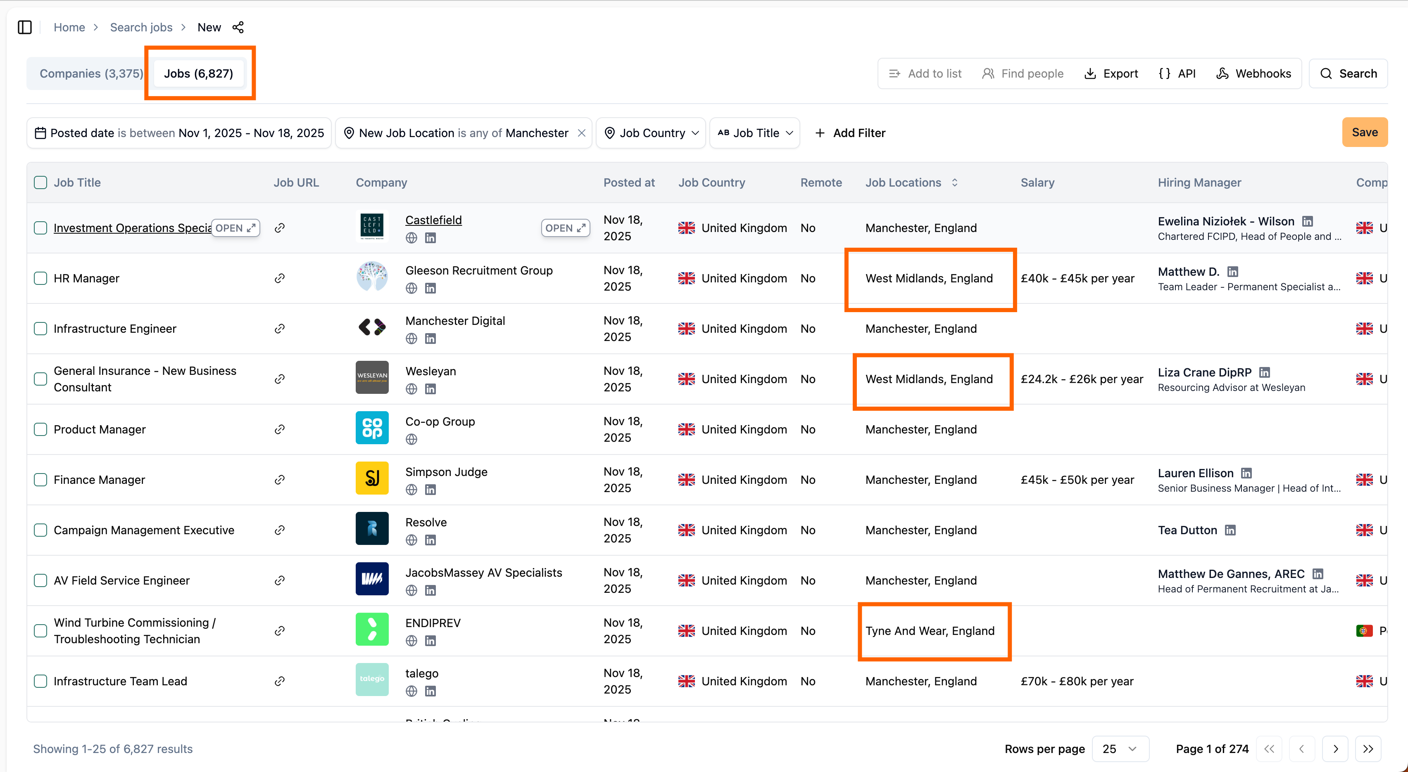1408x772 pixels.
Task: Open the LinkedIn icon under Wesleyan
Action: click(x=430, y=389)
